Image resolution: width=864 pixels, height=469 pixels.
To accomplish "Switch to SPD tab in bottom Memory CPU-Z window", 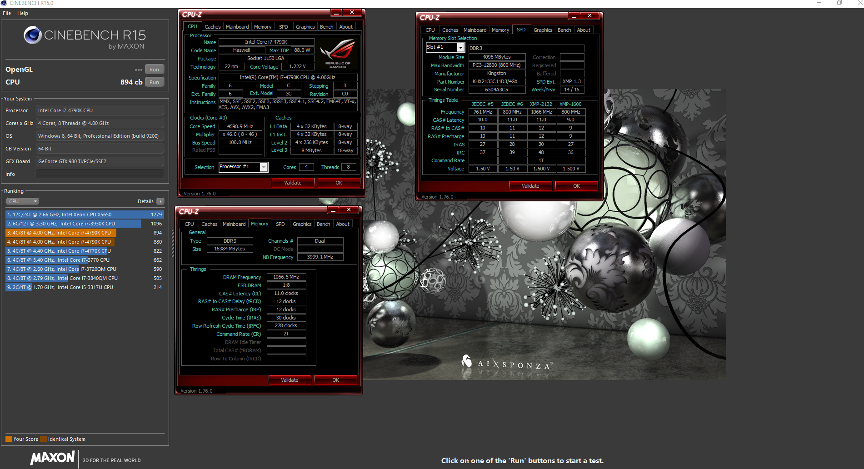I will (280, 224).
